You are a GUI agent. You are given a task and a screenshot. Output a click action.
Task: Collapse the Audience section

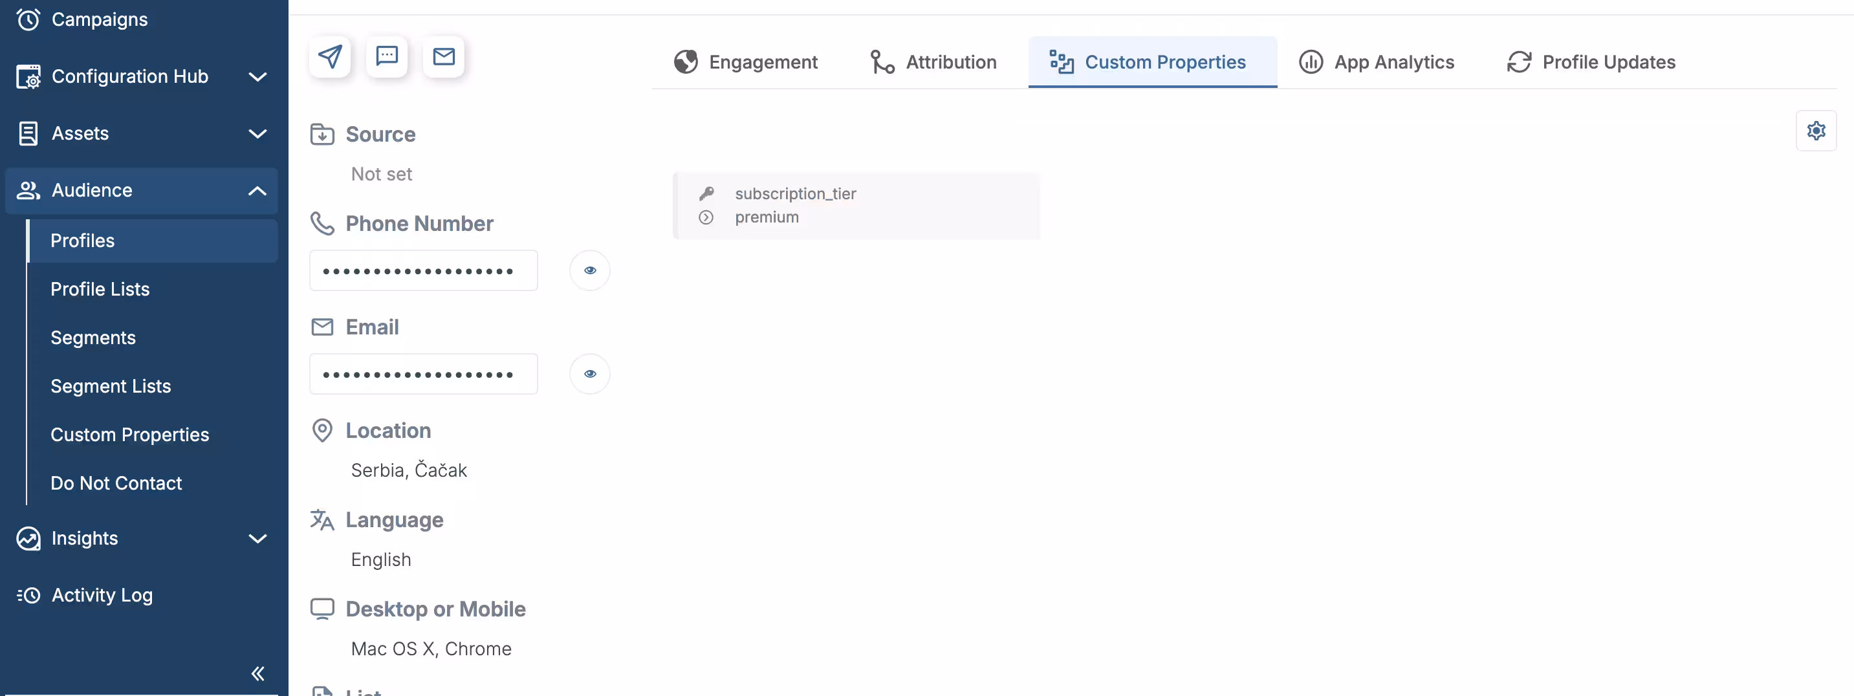tap(257, 191)
